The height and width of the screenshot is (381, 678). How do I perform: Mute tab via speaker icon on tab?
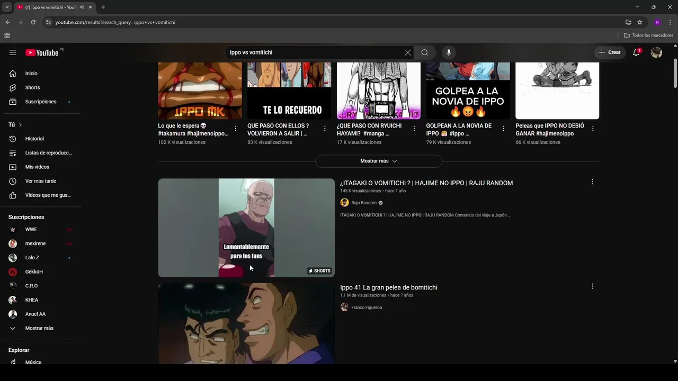click(82, 7)
